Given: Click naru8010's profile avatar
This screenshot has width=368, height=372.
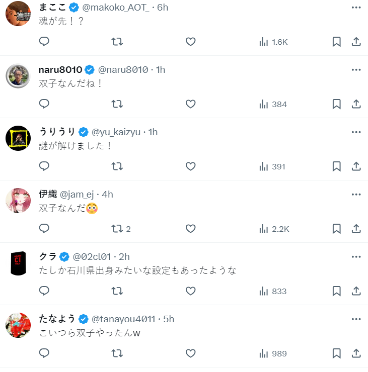Looking at the screenshot, I should pos(18,76).
